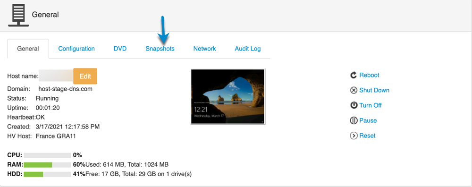Select the domain text host-stage-dns.com

click(65, 89)
